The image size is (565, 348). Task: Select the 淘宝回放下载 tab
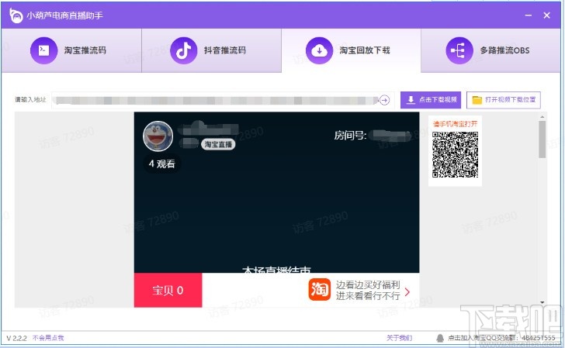[351, 50]
